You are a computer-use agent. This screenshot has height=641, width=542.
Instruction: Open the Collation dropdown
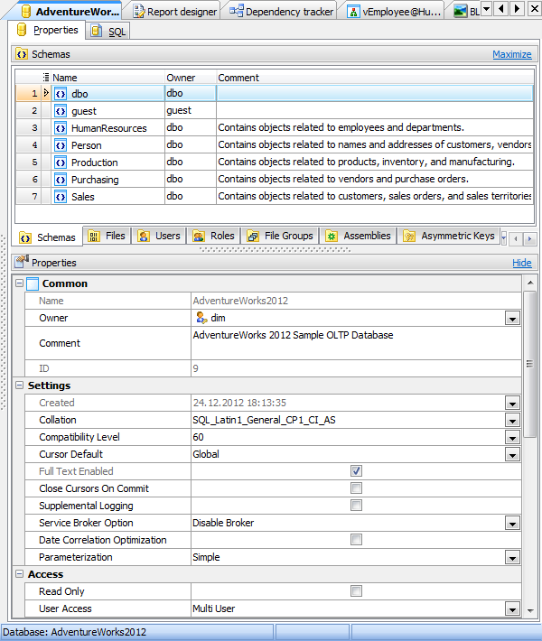click(512, 421)
